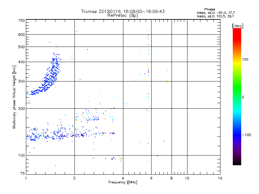Screen dimensions: 259x194
Task: Click the plot title 'Tromsø 20180116 16:08:00-16:09:43'
Action: click(123, 11)
